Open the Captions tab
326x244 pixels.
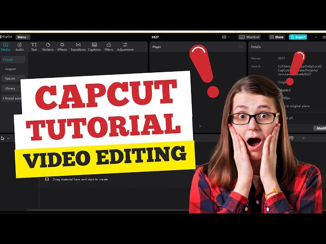pyautogui.click(x=94, y=47)
